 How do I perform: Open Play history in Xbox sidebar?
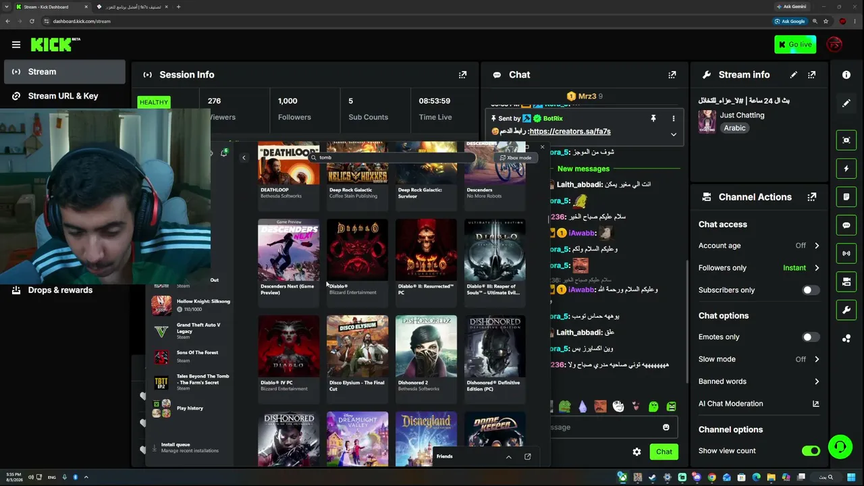(192, 408)
